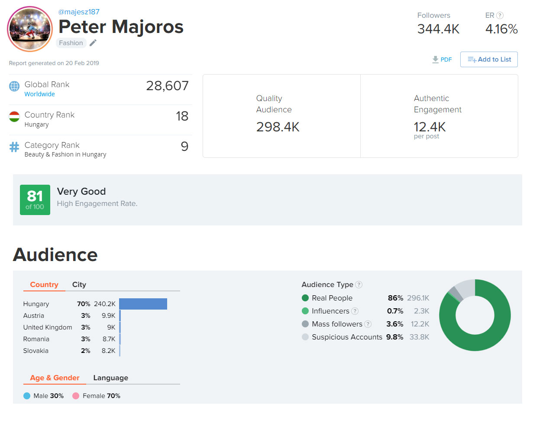Viewport: 546px width, 421px height.
Task: Switch to the Language tab
Action: click(x=111, y=378)
